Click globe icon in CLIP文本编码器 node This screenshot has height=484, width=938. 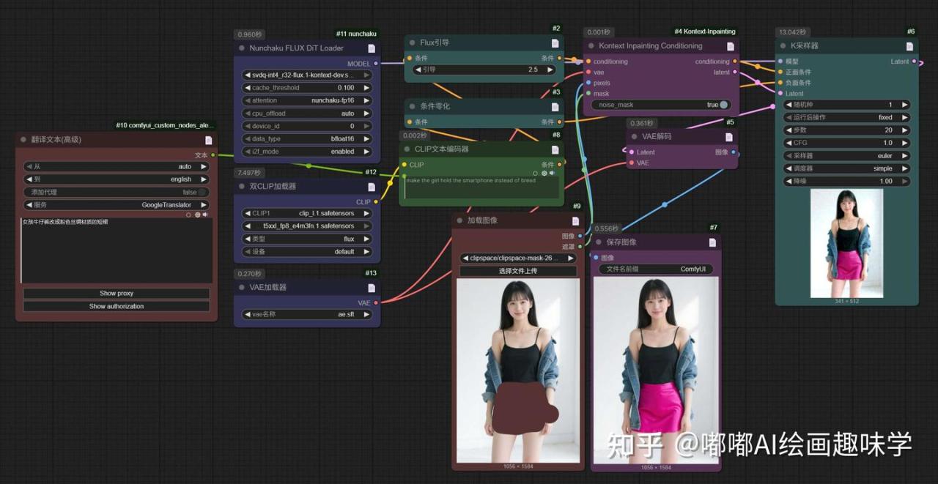click(544, 174)
